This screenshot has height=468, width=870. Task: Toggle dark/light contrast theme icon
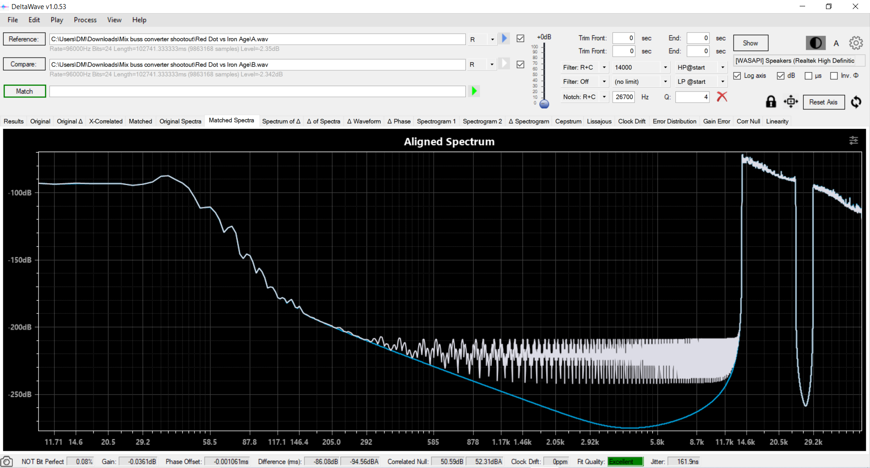tap(816, 43)
